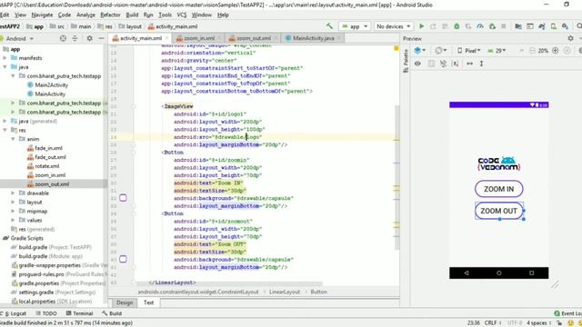Toggle view options eye icon in preview
582x327 pixels.
point(417,64)
